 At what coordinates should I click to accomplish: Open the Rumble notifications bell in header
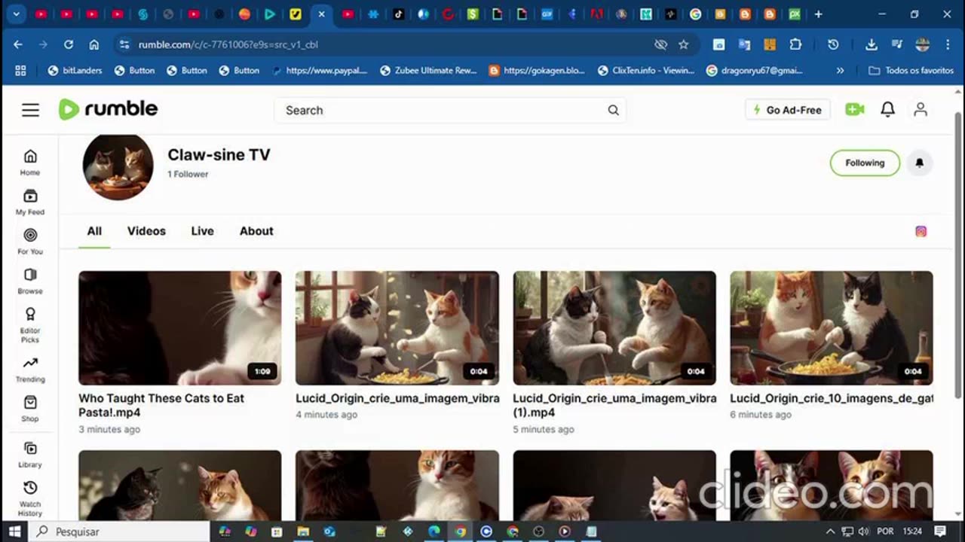(x=888, y=110)
